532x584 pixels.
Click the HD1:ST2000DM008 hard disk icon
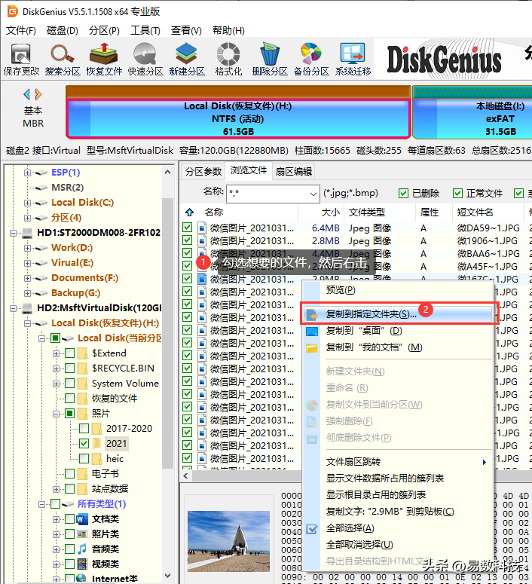coord(27,233)
